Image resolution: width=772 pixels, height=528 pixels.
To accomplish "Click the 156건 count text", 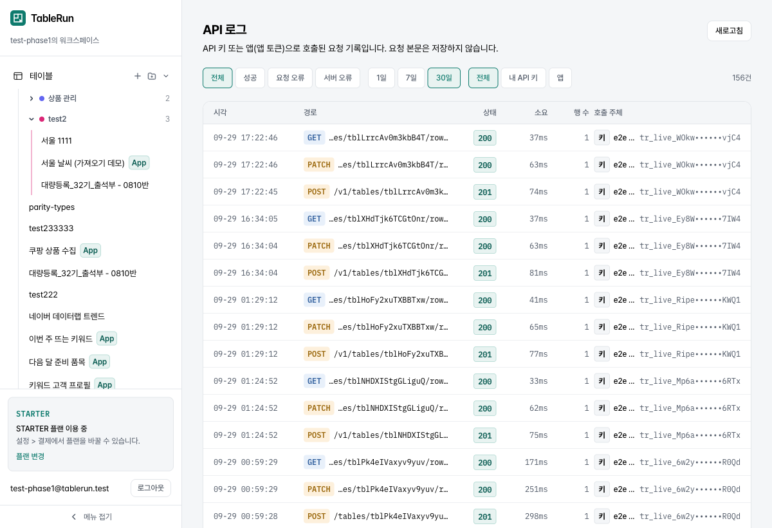I will (x=742, y=78).
